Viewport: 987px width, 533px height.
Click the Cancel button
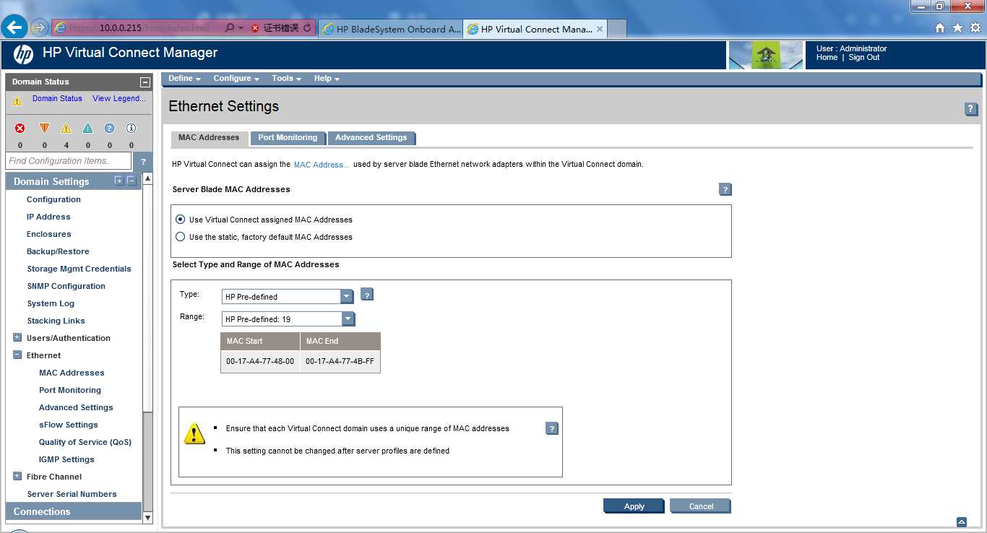pyautogui.click(x=701, y=506)
